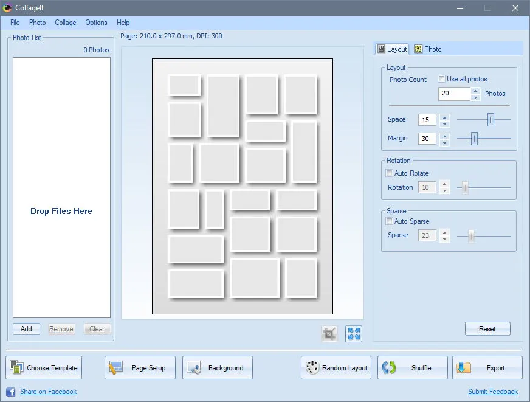
Task: Open the Collage menu
Action: click(x=66, y=23)
